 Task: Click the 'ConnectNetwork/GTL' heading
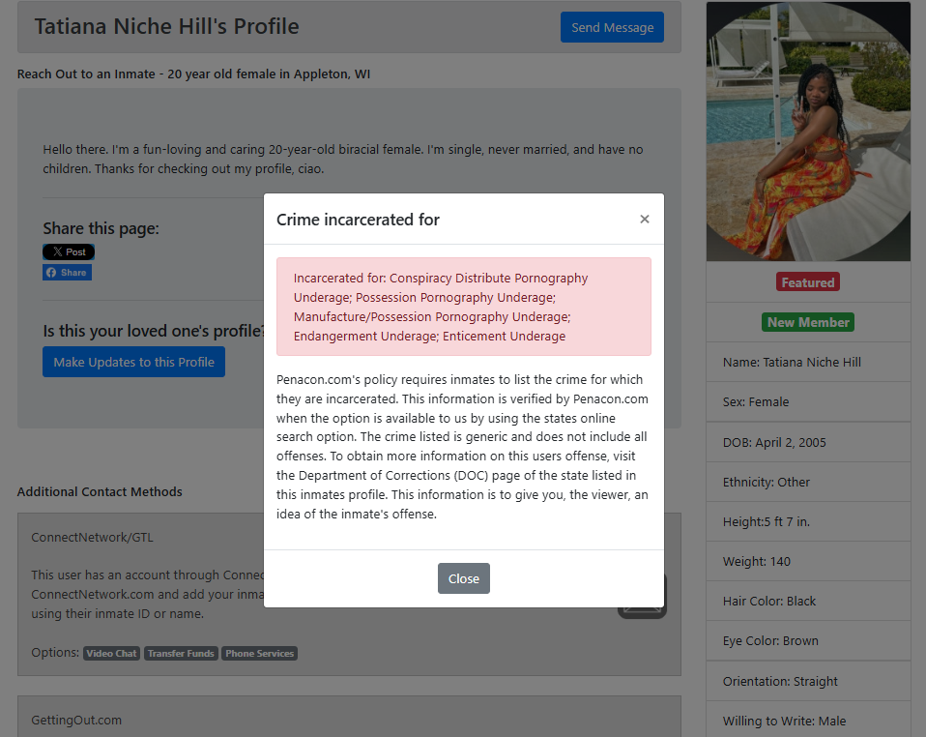(92, 537)
